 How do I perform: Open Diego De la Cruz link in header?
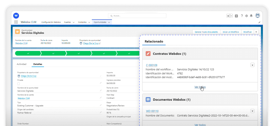(x=91, y=43)
